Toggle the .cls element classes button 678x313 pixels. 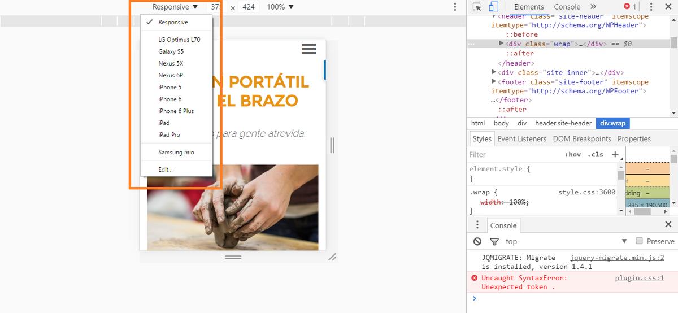coord(596,154)
